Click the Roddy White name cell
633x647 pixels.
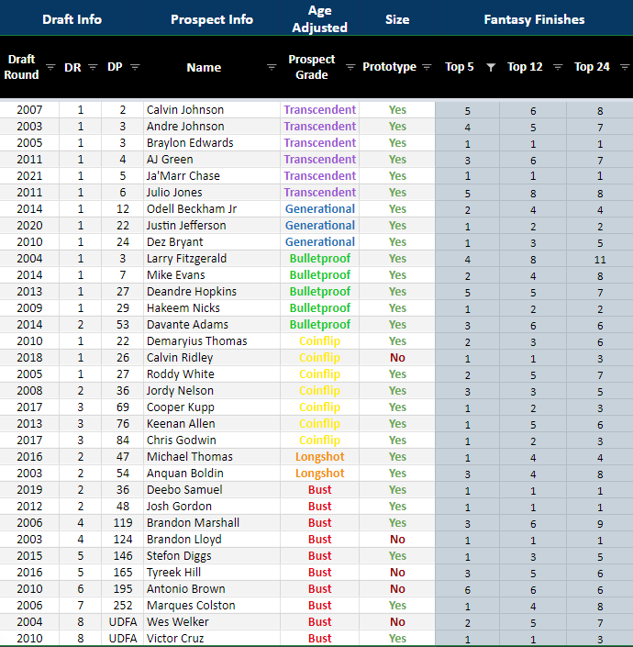(x=212, y=374)
